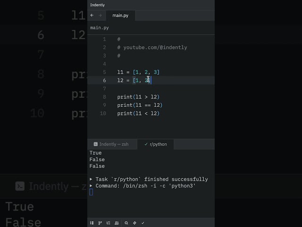
Task: Click line number 8 in gutter
Action: (x=104, y=97)
